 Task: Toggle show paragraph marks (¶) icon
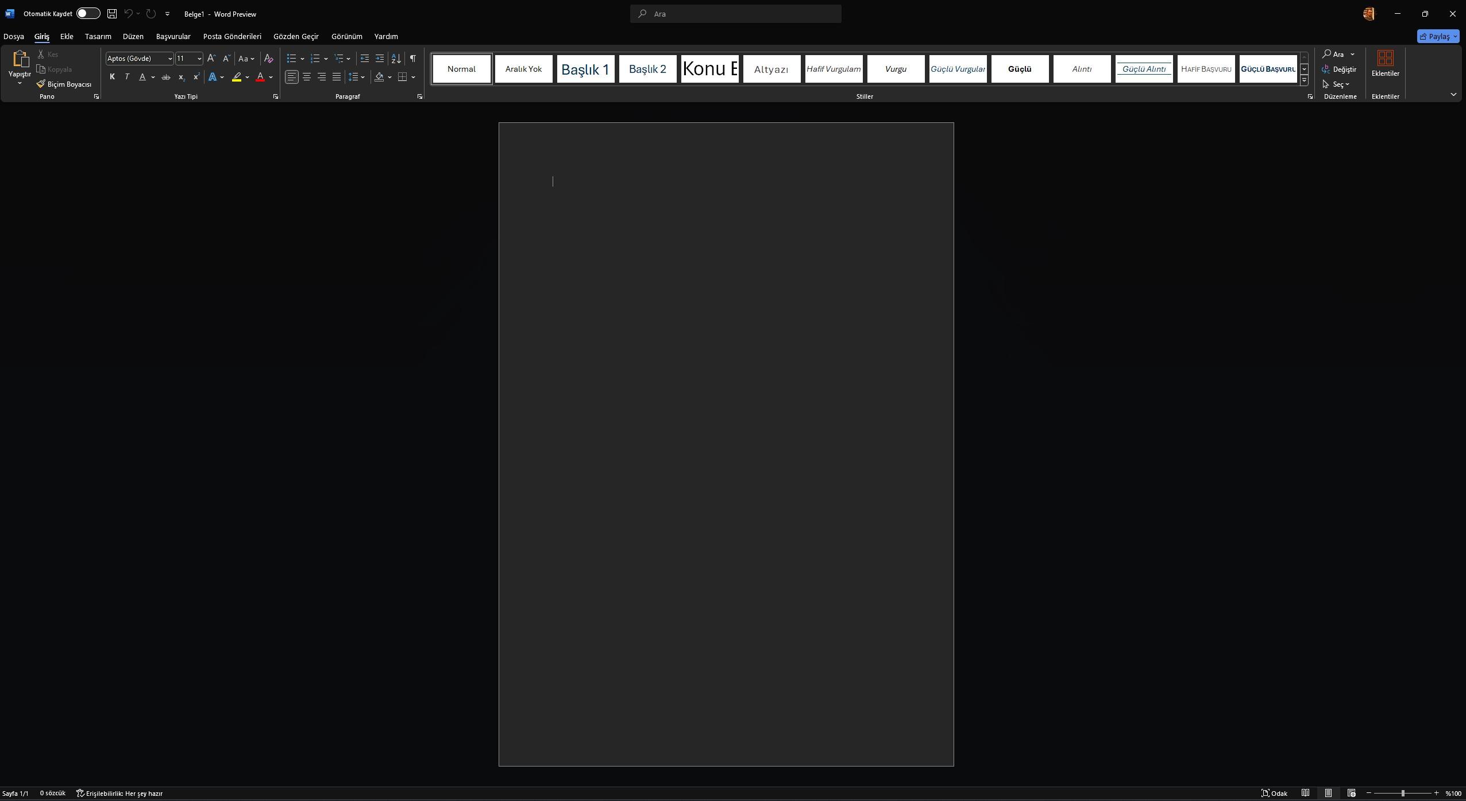pyautogui.click(x=412, y=59)
